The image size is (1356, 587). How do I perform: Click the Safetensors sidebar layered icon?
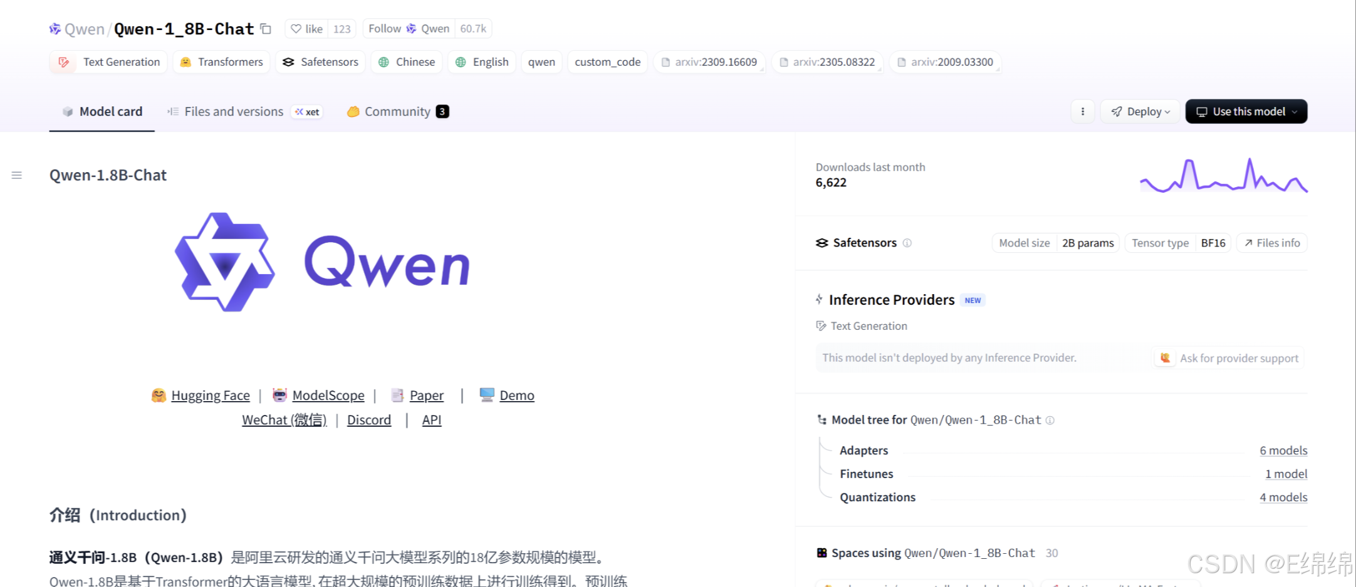[821, 243]
